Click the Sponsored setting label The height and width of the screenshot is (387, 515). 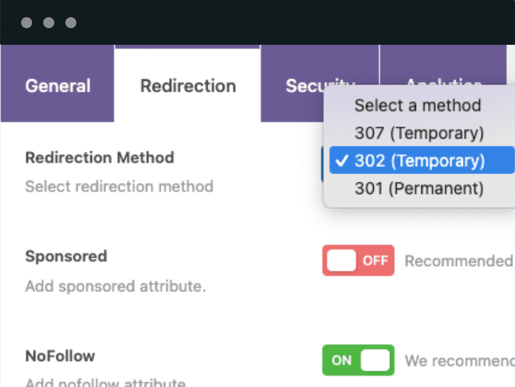click(66, 257)
